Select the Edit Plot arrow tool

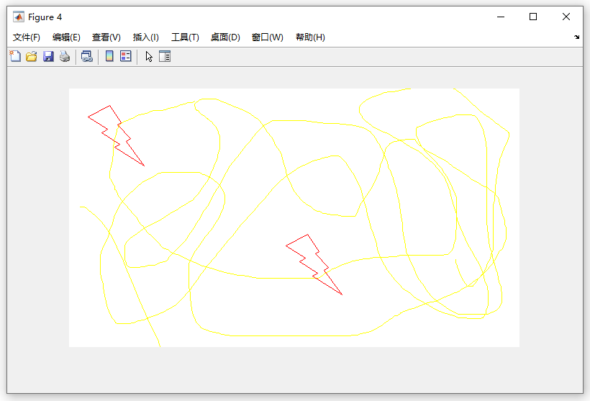(149, 56)
